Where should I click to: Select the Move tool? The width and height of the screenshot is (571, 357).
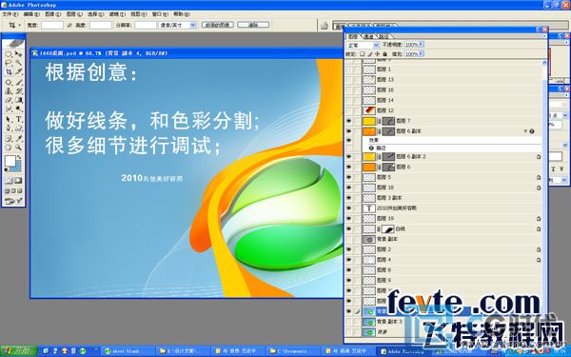(19, 54)
